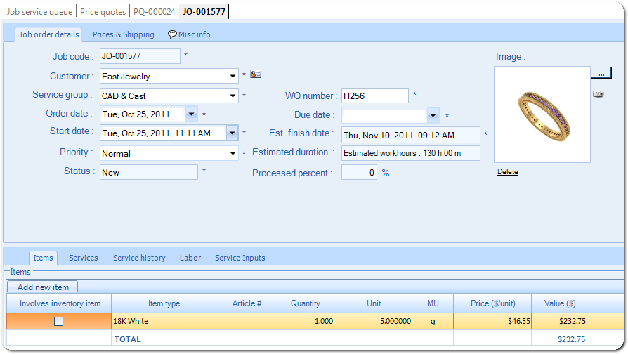The image size is (628, 354).
Task: Go to the Price quotes tab
Action: pyautogui.click(x=103, y=11)
